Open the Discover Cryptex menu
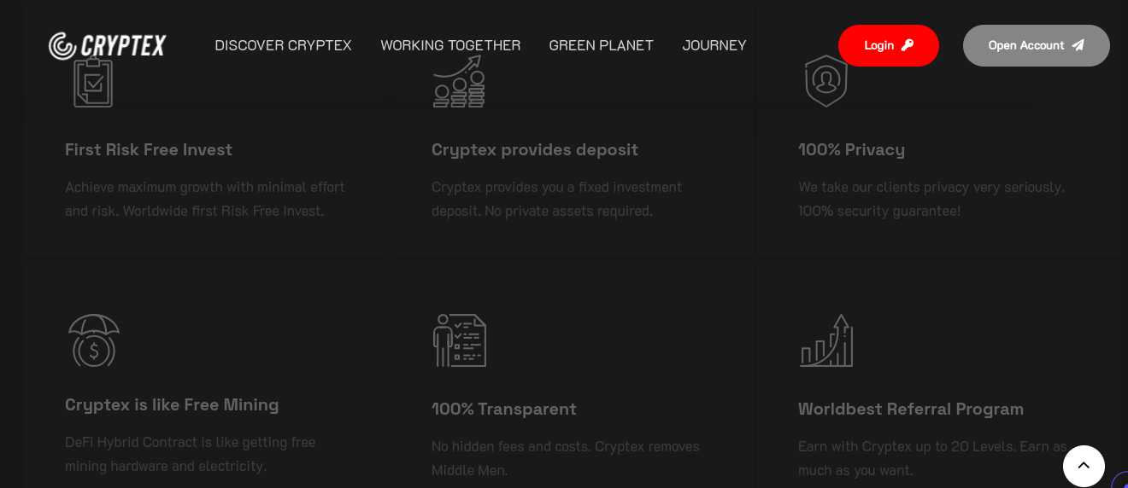1128x488 pixels. pyautogui.click(x=283, y=45)
